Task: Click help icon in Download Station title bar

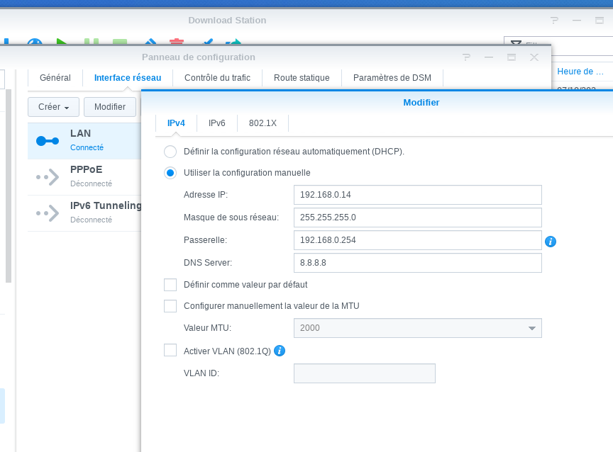Action: [554, 21]
